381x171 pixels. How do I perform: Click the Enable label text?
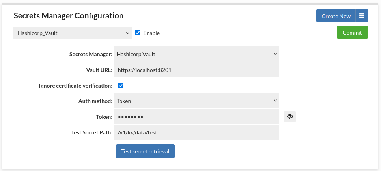(x=151, y=33)
